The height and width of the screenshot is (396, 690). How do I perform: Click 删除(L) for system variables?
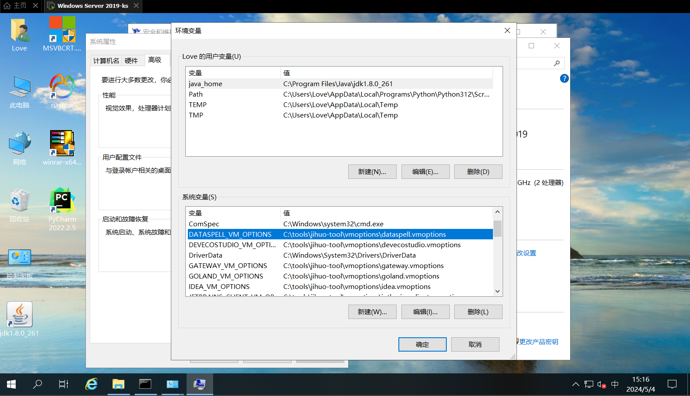tap(478, 312)
